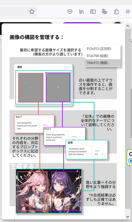This screenshot has width=132, height=222.
Task: Click the 画像の構図を管理する heading
Action: pos(36,37)
